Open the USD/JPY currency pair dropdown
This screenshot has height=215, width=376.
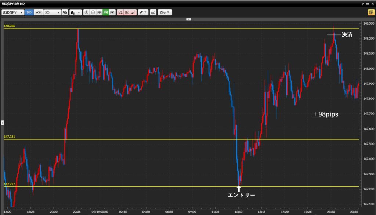point(13,12)
